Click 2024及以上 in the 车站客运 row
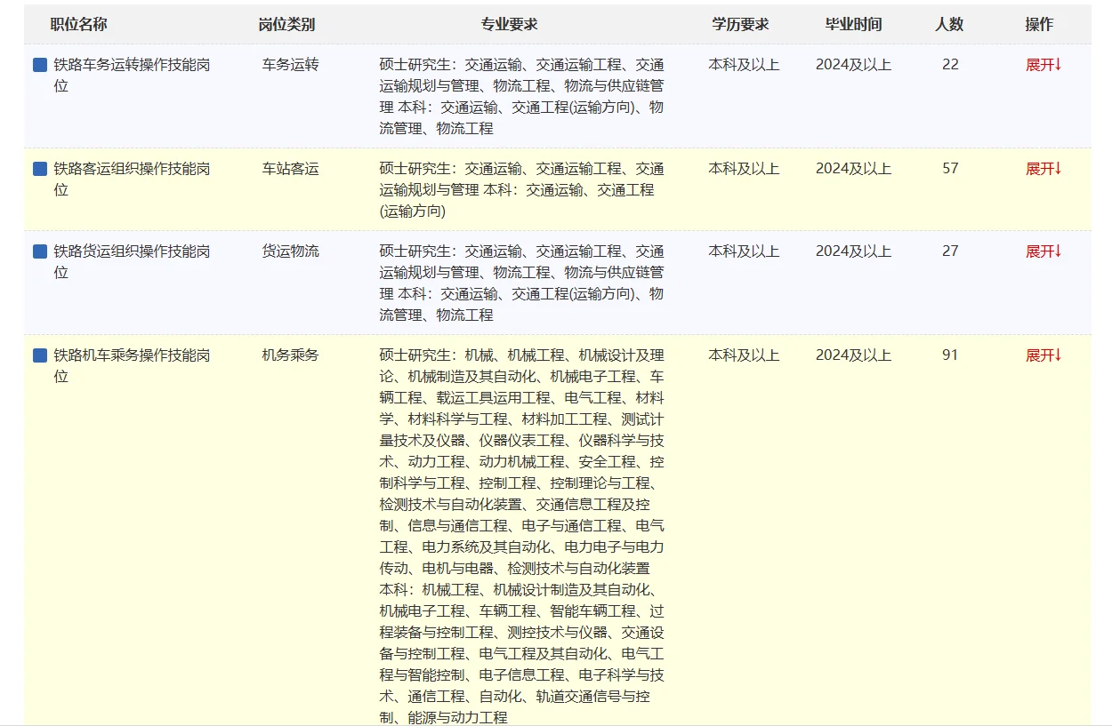Image resolution: width=1112 pixels, height=726 pixels. point(853,169)
